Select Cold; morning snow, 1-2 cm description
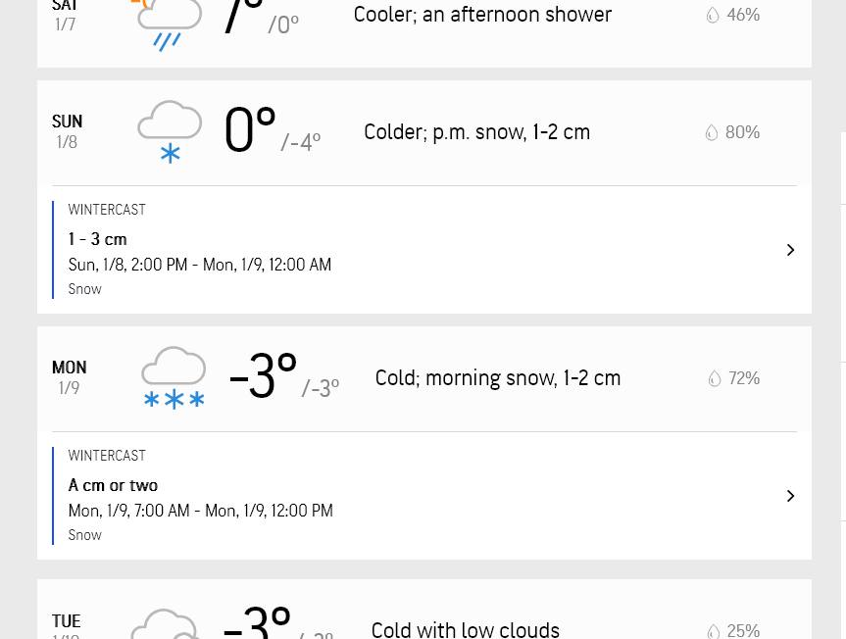Viewport: 846px width, 639px height. (497, 378)
